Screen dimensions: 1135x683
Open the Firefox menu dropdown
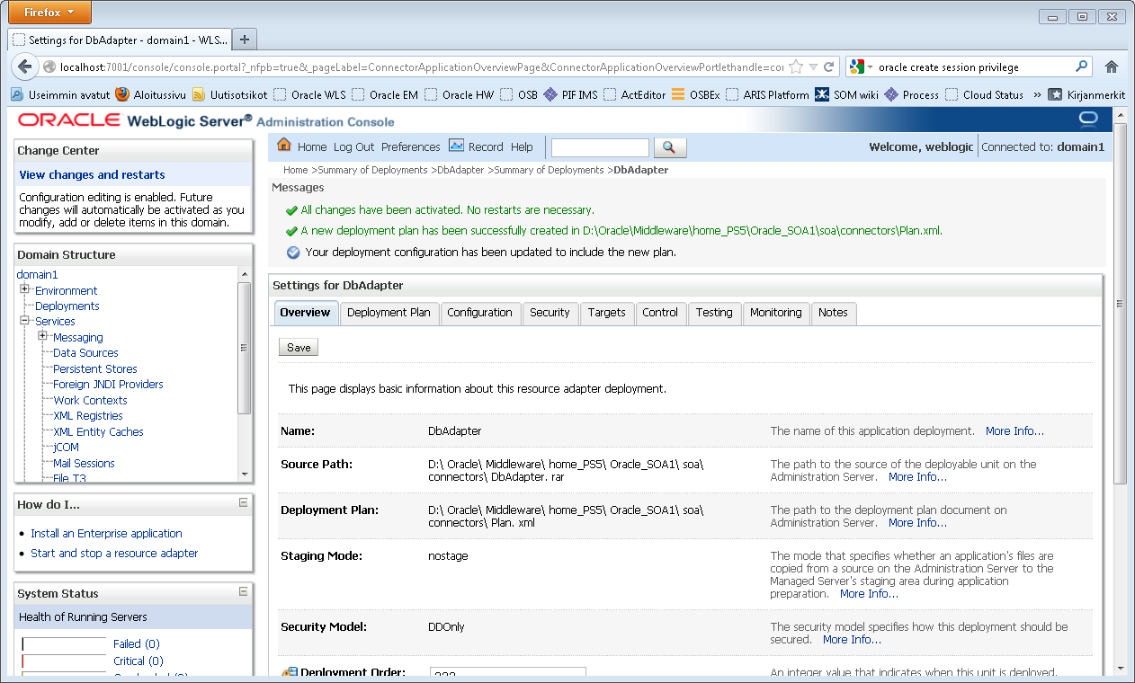[49, 13]
